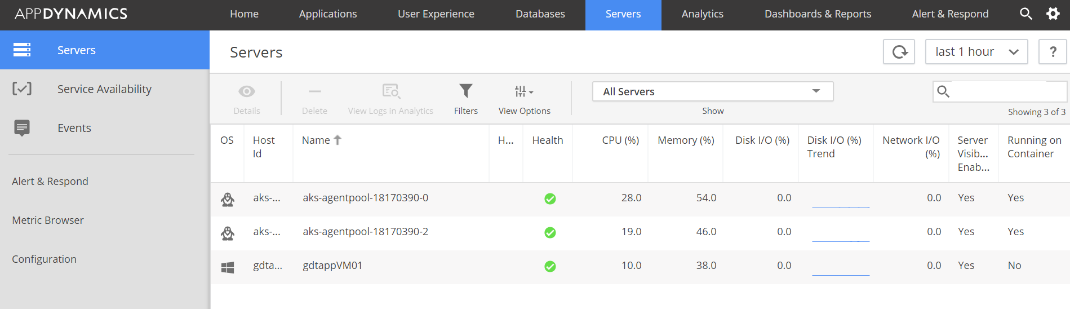
Task: Open the Filters funnel icon
Action: click(466, 91)
